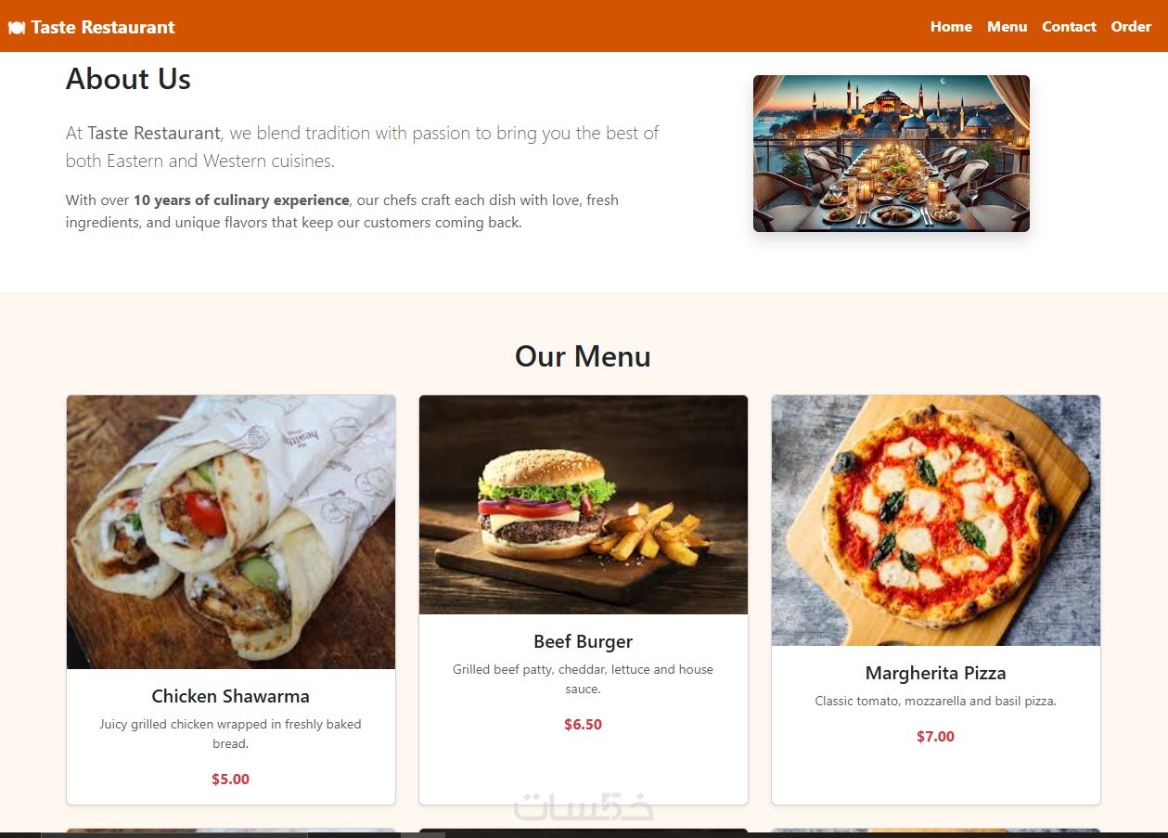
Task: Click the $5.00 shawarma price
Action: pyautogui.click(x=231, y=780)
